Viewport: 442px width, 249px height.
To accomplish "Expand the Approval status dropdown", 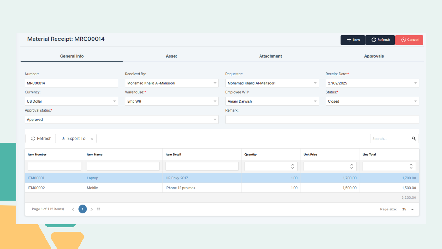I will point(215,120).
